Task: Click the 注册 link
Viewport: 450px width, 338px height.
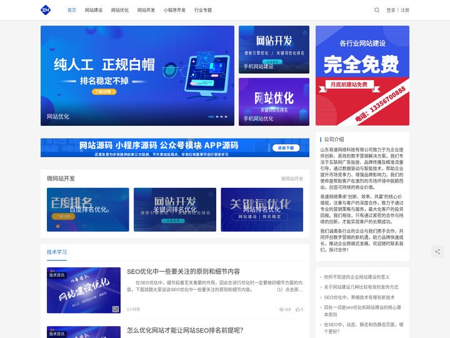Action: 405,10
